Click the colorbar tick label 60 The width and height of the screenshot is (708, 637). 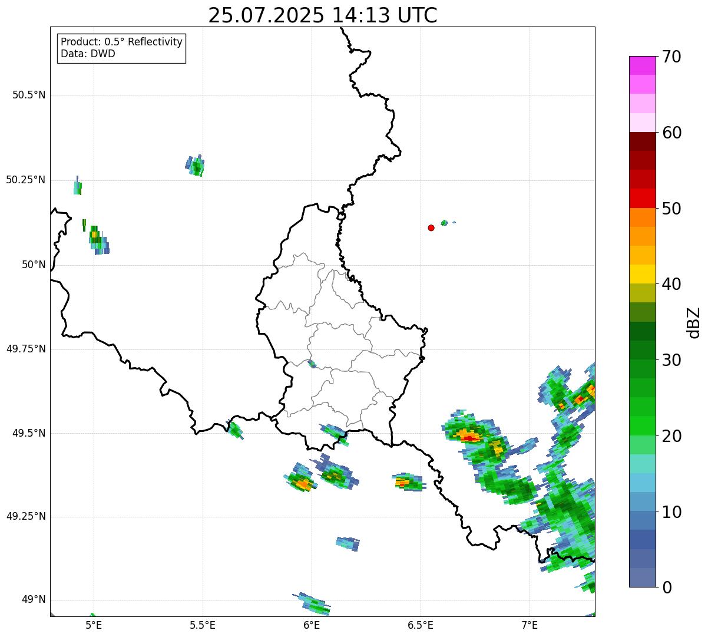[671, 133]
